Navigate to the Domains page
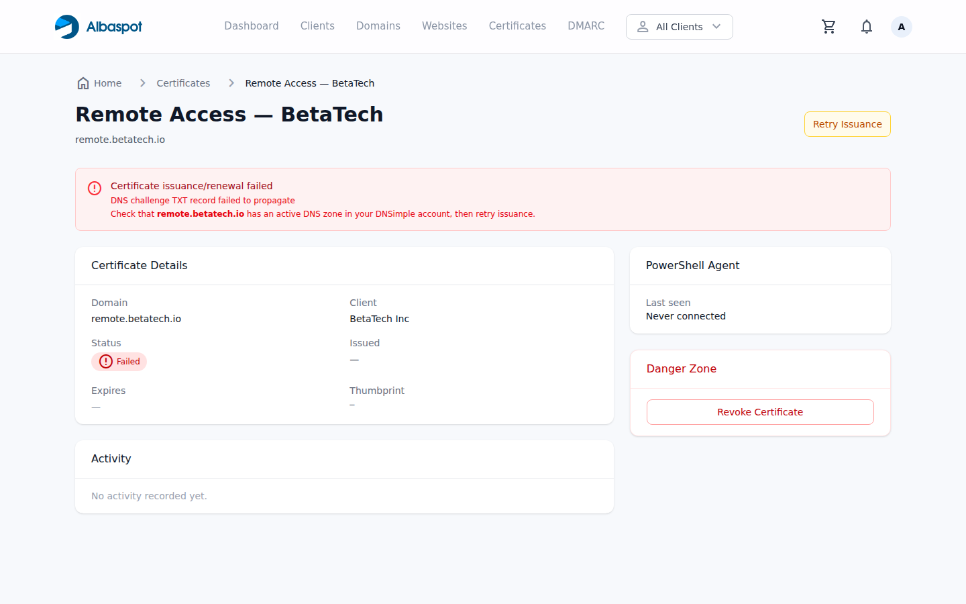Viewport: 966px width, 604px height. coord(378,26)
